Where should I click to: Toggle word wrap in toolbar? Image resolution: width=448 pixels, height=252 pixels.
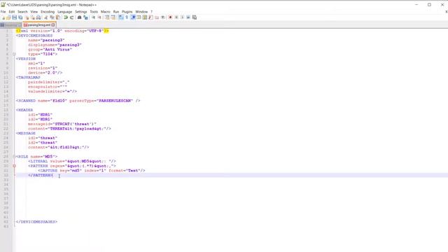[121, 17]
